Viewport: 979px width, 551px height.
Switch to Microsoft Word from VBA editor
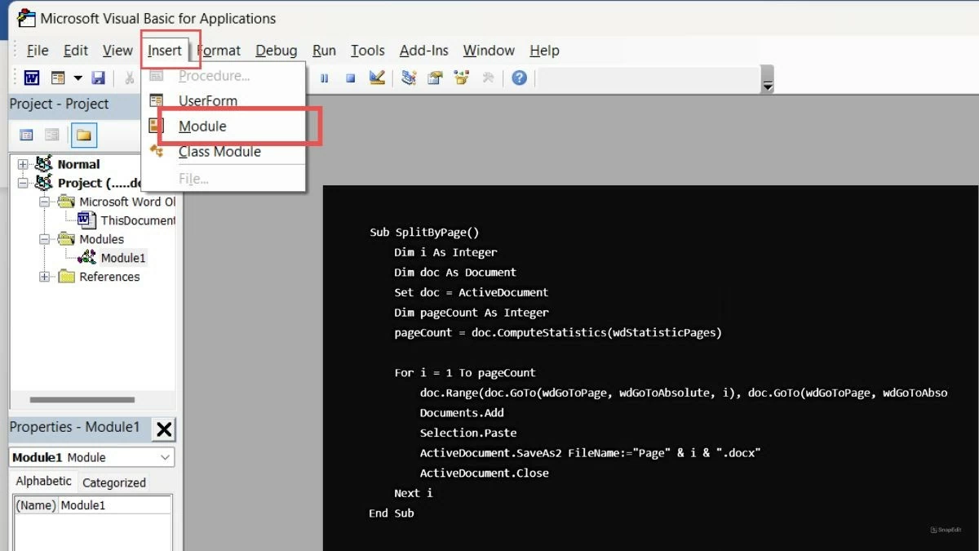[x=30, y=78]
